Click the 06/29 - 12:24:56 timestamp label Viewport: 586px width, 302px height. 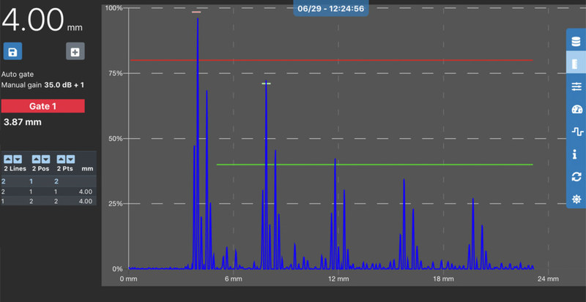[331, 8]
